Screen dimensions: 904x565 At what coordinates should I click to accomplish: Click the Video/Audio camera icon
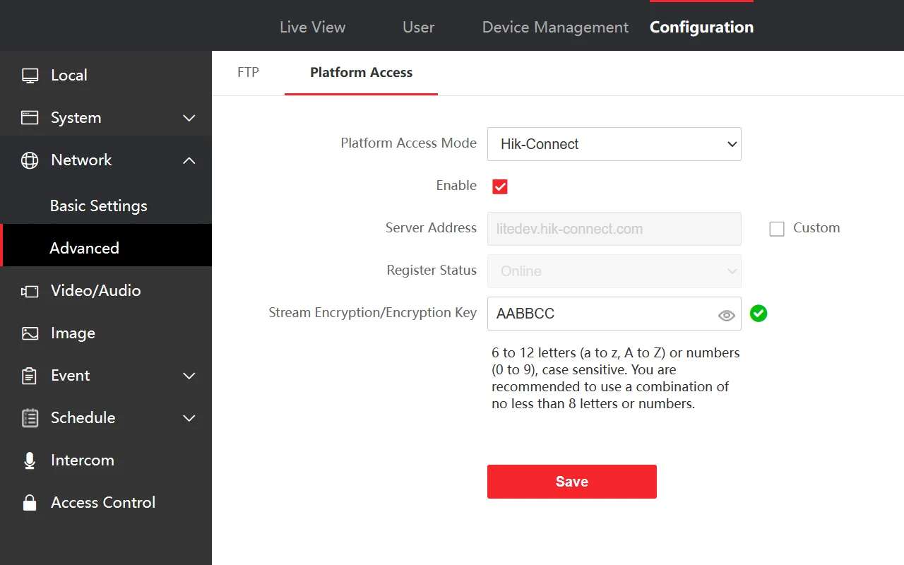[x=30, y=291]
